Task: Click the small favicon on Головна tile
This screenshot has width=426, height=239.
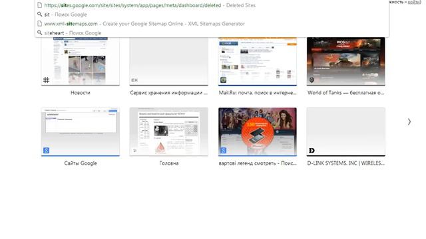Action: [x=134, y=151]
